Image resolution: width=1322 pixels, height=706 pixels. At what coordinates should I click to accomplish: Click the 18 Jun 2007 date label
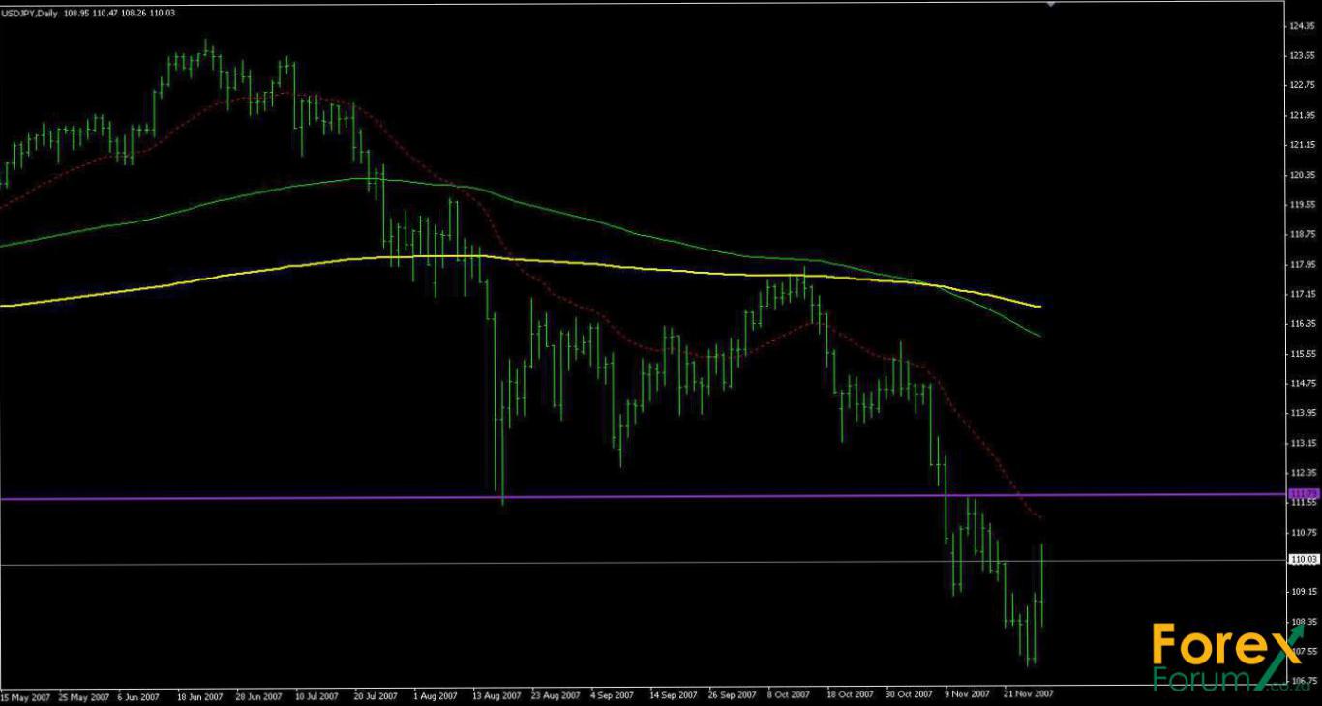click(201, 694)
